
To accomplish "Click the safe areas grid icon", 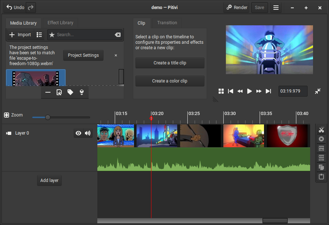I will (x=221, y=91).
